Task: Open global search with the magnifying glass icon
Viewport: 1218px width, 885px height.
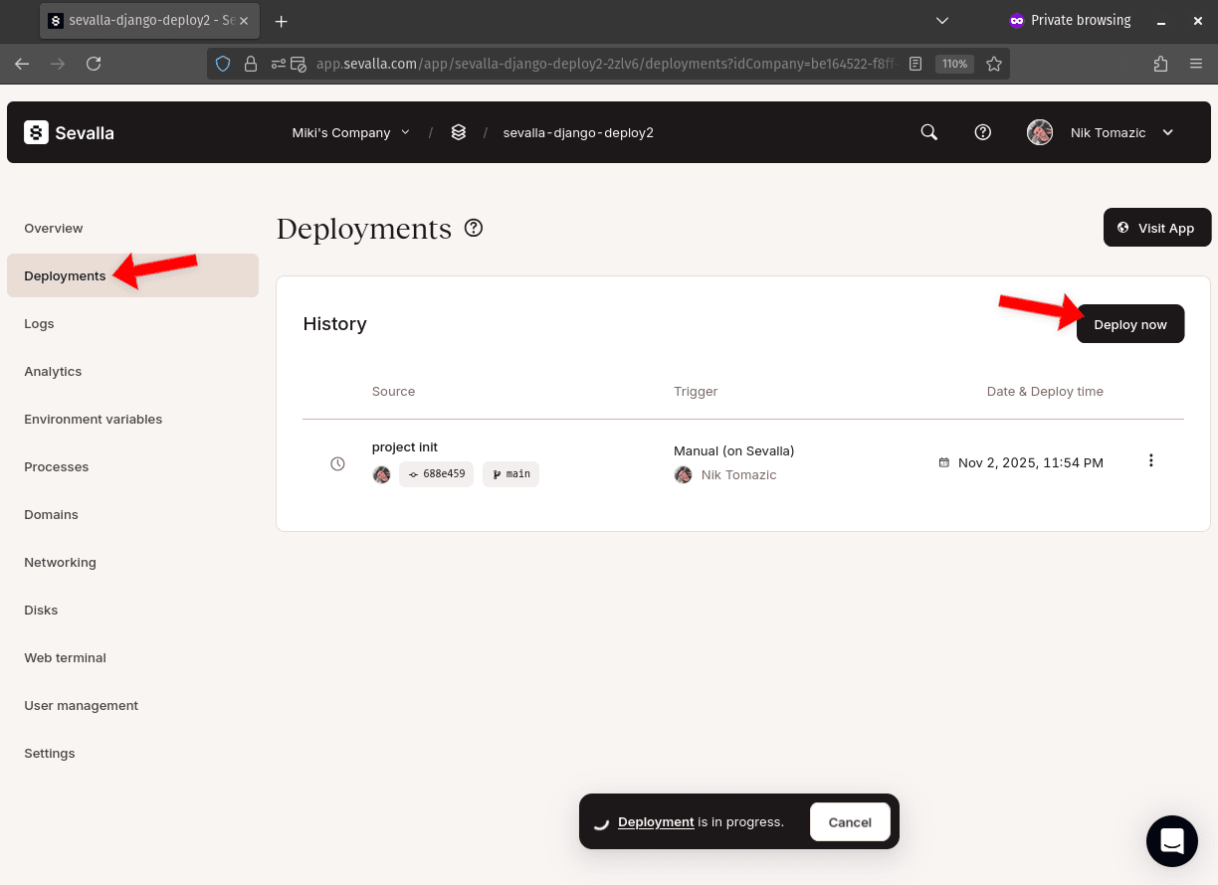Action: 927,131
